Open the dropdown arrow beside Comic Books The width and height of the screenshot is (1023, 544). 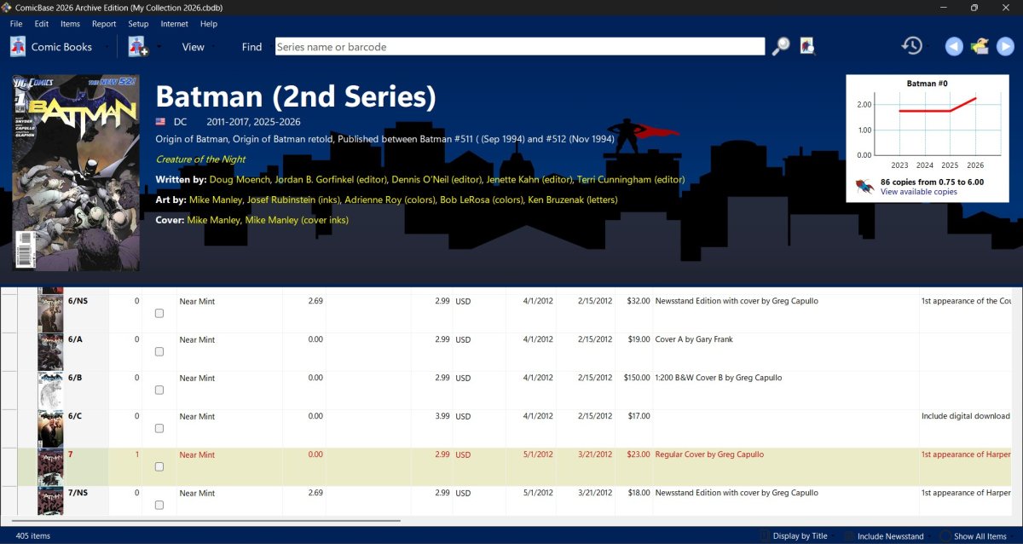[x=106, y=47]
